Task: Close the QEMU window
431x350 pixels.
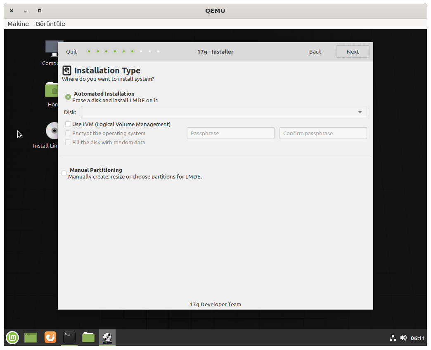Action: pos(12,11)
